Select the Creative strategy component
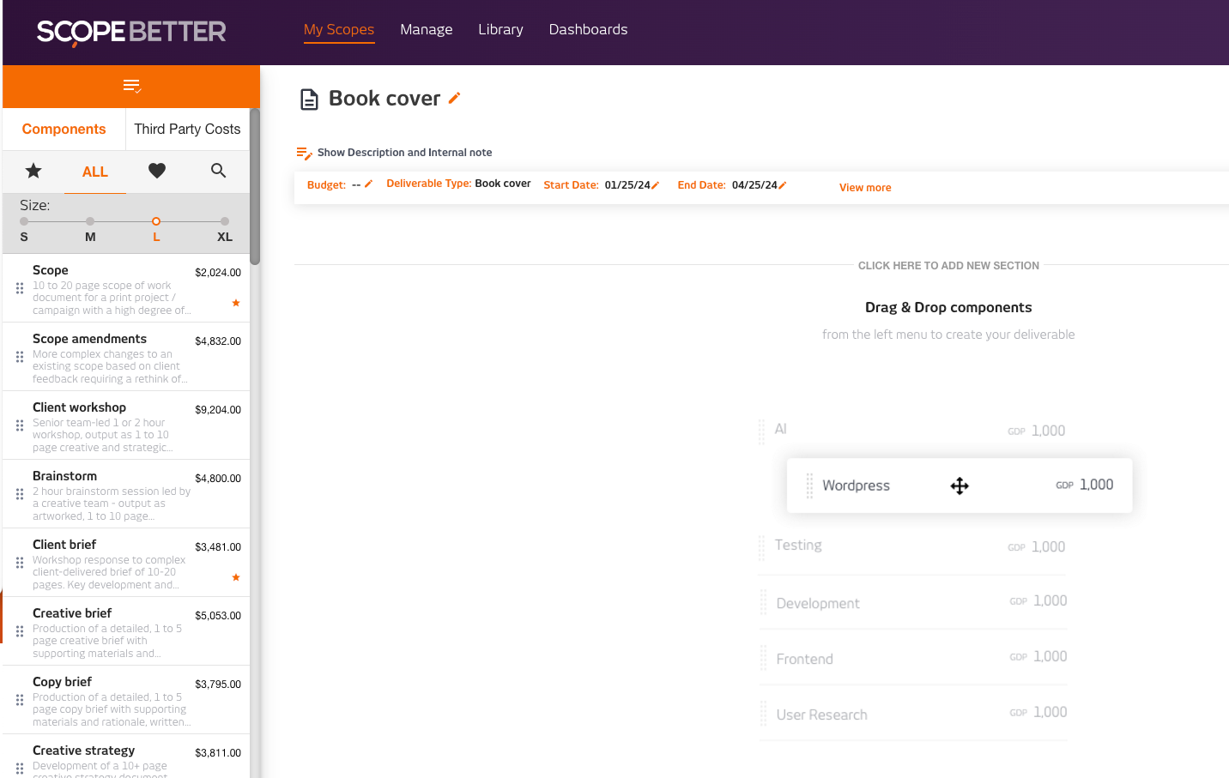This screenshot has height=778, width=1229. coord(126,757)
